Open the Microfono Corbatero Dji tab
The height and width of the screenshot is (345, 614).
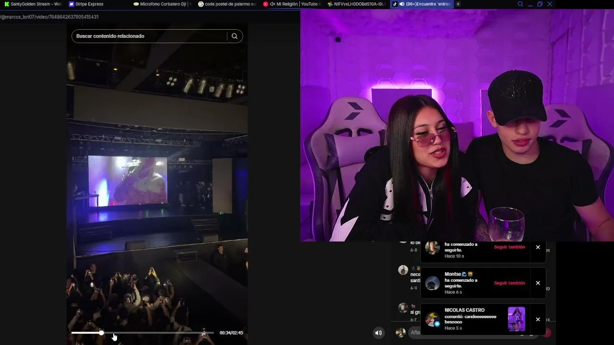pos(162,4)
